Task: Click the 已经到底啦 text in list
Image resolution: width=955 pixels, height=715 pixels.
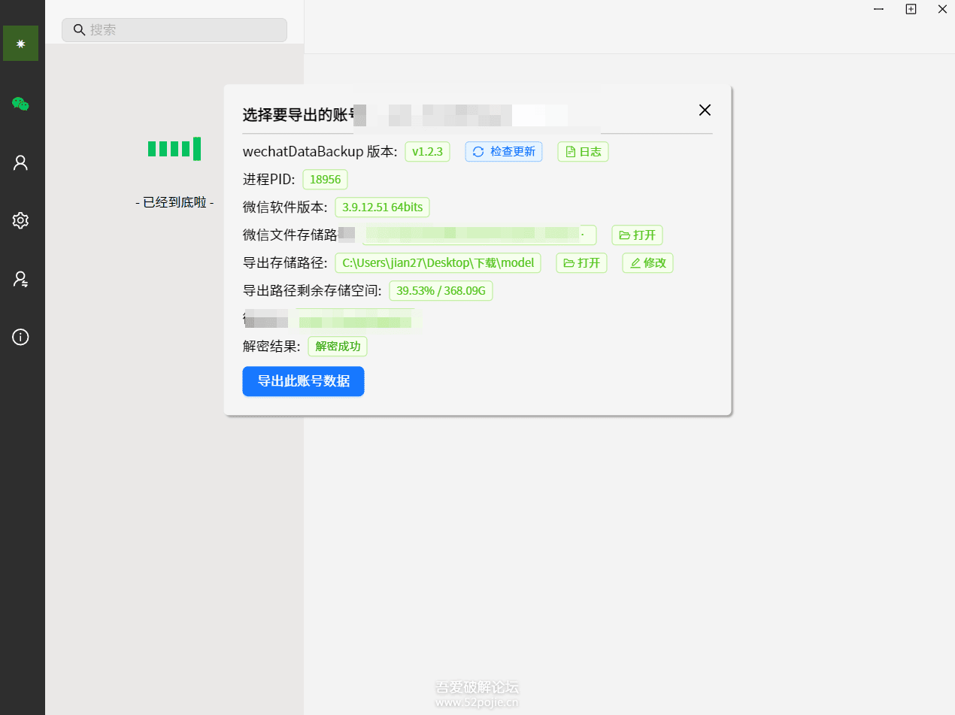Action: pos(174,202)
